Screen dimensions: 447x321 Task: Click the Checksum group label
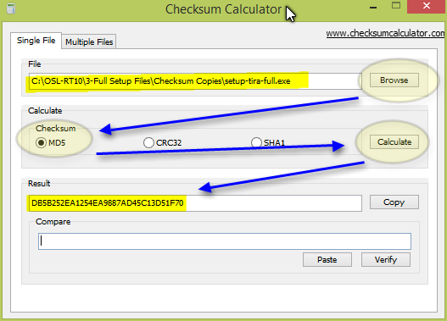(x=56, y=129)
